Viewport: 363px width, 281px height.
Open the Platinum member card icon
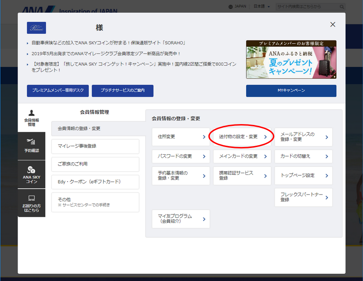click(36, 28)
